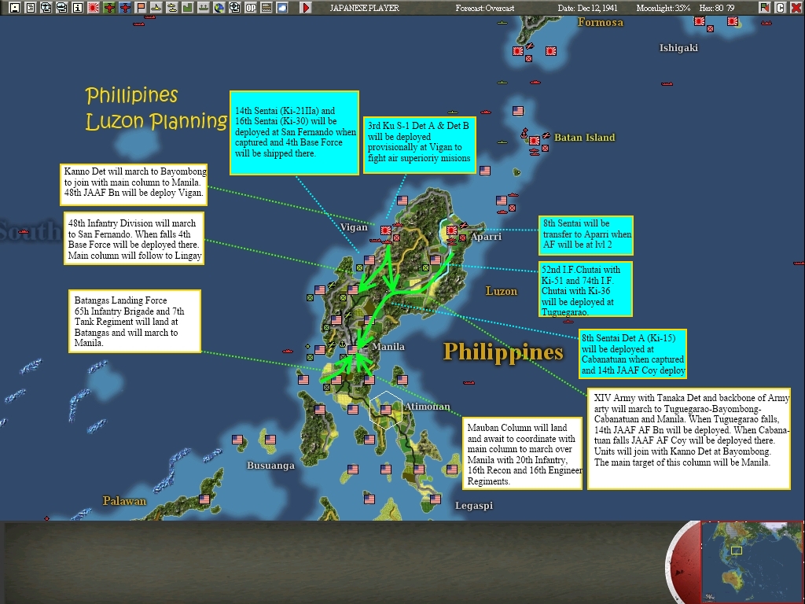Image resolution: width=805 pixels, height=604 pixels.
Task: Click the yellow ship silhouette icon
Action: point(155,7)
